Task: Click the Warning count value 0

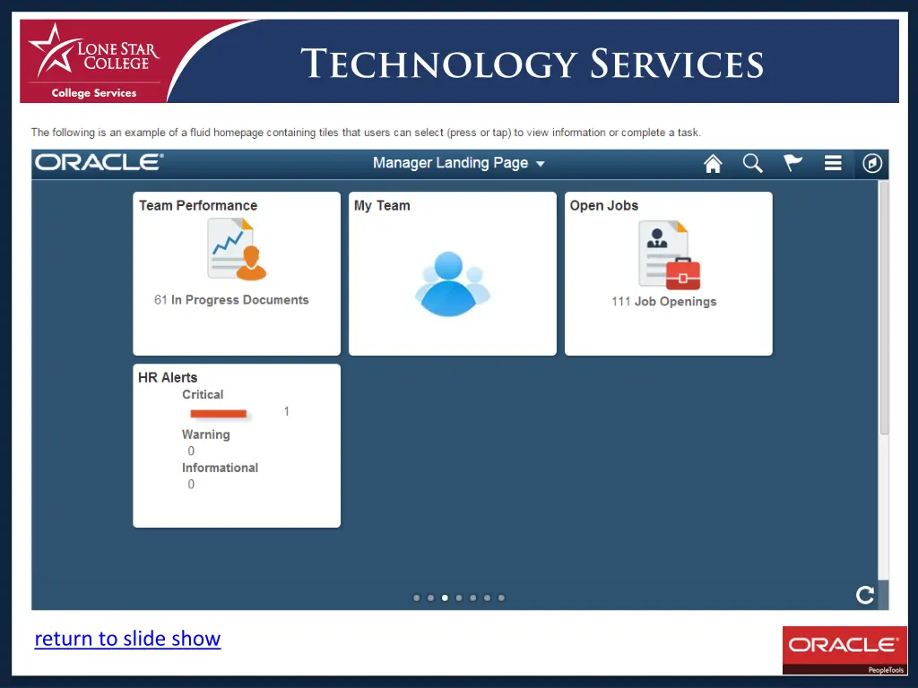Action: pos(191,451)
